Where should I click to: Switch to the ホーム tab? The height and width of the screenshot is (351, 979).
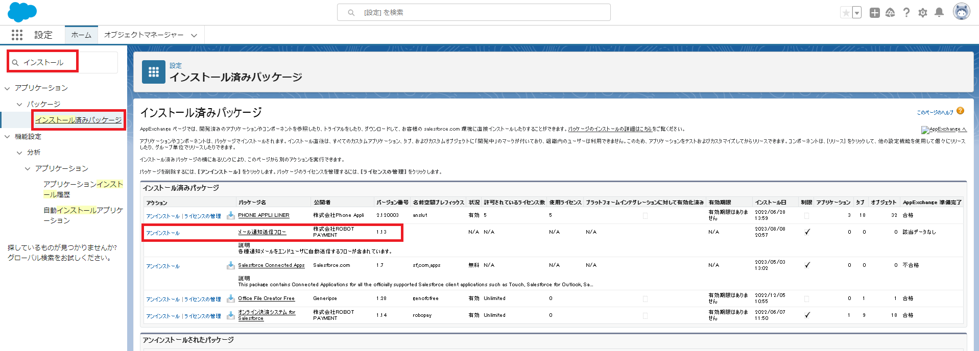point(81,35)
